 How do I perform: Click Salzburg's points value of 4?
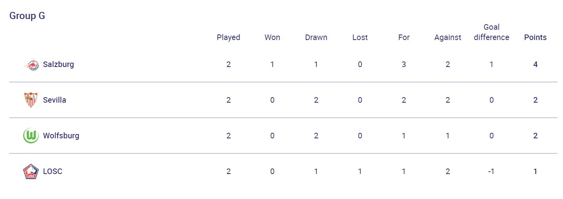click(x=535, y=64)
